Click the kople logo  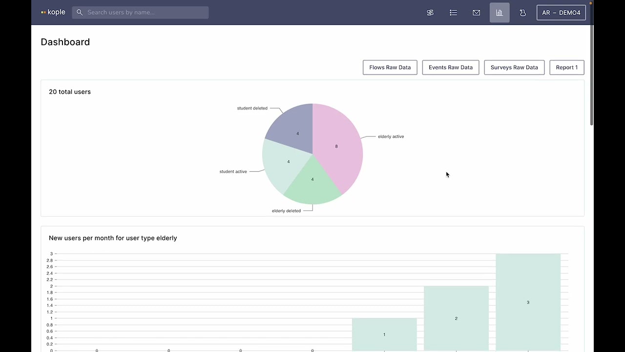point(53,12)
